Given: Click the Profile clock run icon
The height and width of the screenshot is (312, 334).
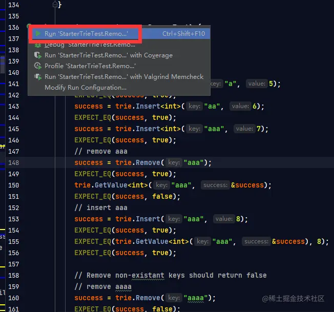Looking at the screenshot, I should [x=38, y=66].
